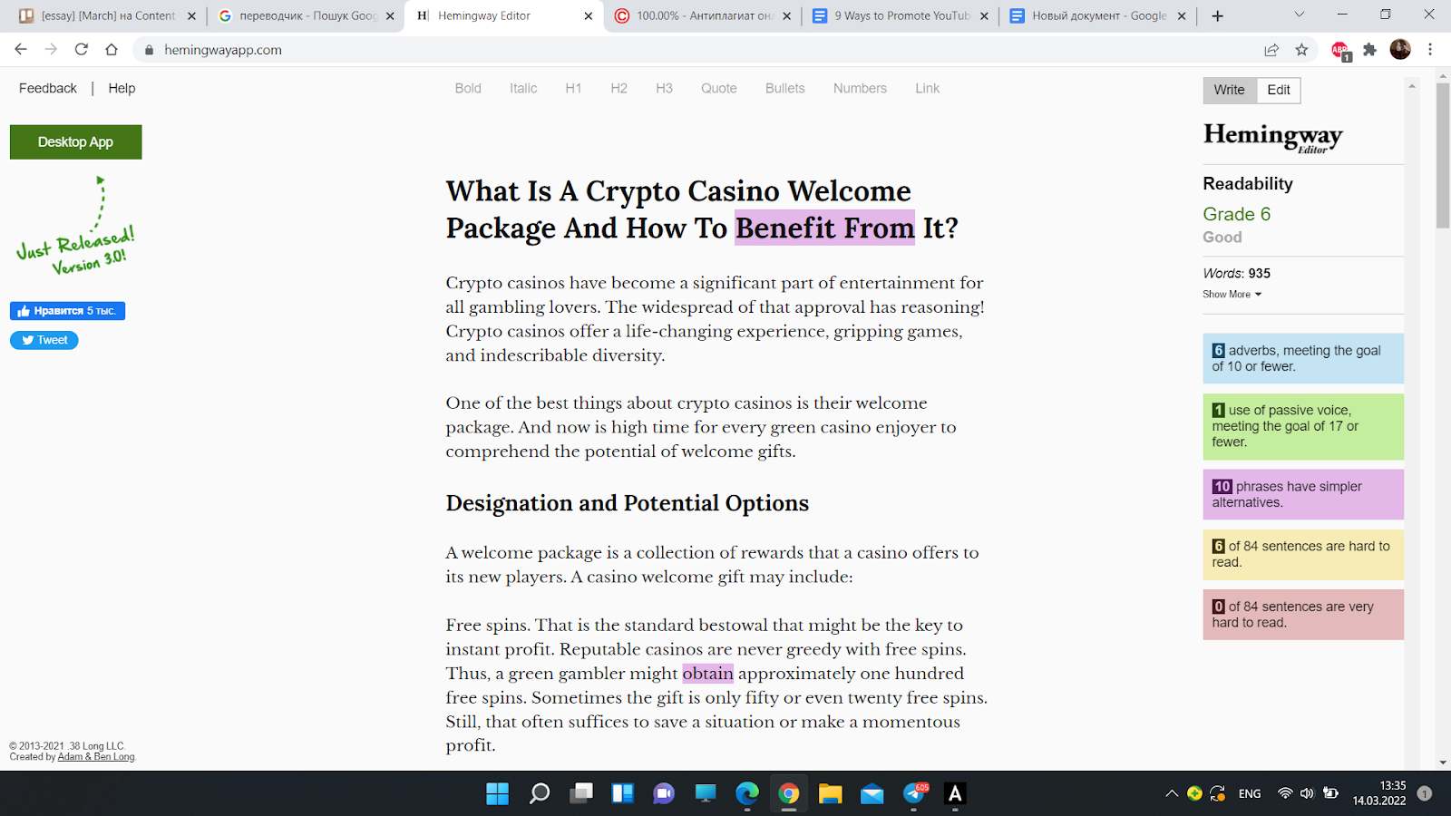Image resolution: width=1451 pixels, height=816 pixels.
Task: Click the Facebook like button
Action: click(x=67, y=311)
